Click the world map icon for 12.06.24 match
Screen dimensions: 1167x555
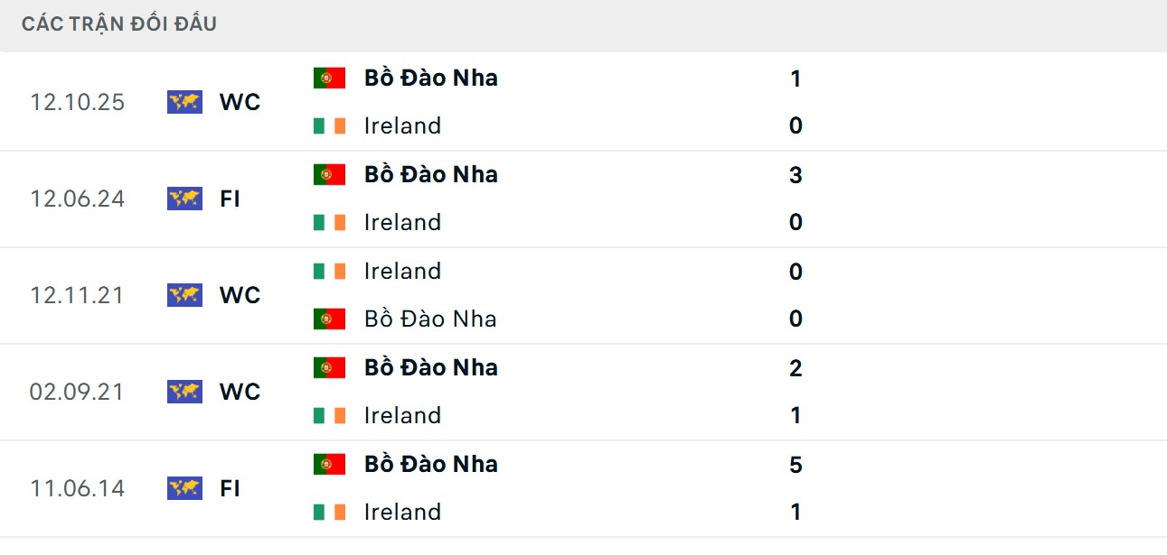tap(184, 199)
